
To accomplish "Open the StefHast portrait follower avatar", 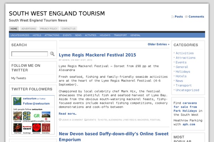I will click(x=17, y=127).
